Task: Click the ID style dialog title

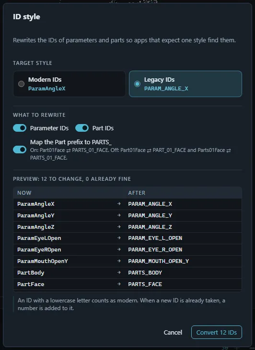Action: pos(26,17)
